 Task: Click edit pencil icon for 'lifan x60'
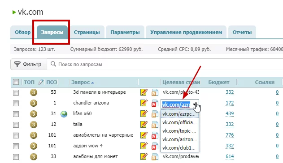[x=144, y=113]
